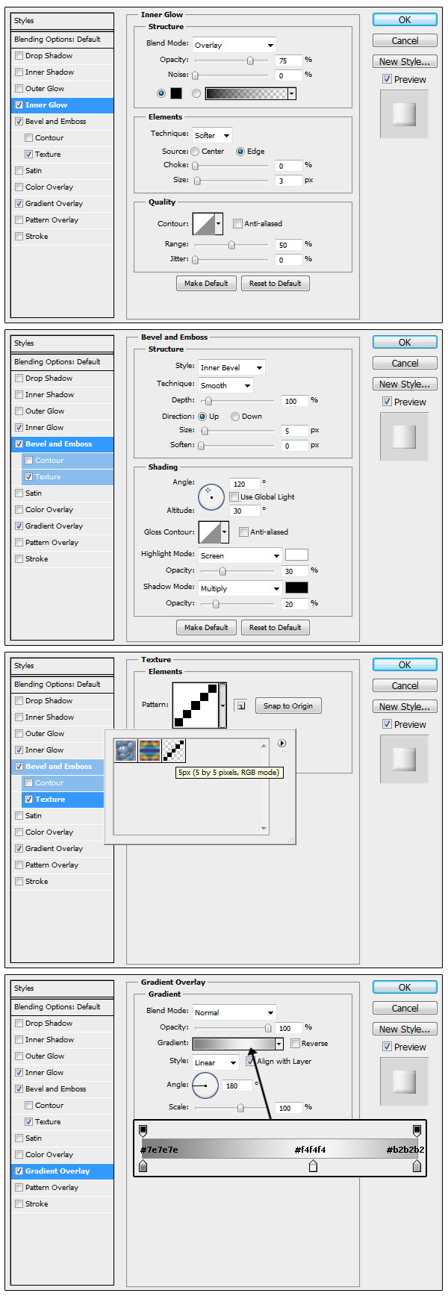Open the pattern picker flyout menu arrow
The image size is (448, 1299).
(x=281, y=744)
